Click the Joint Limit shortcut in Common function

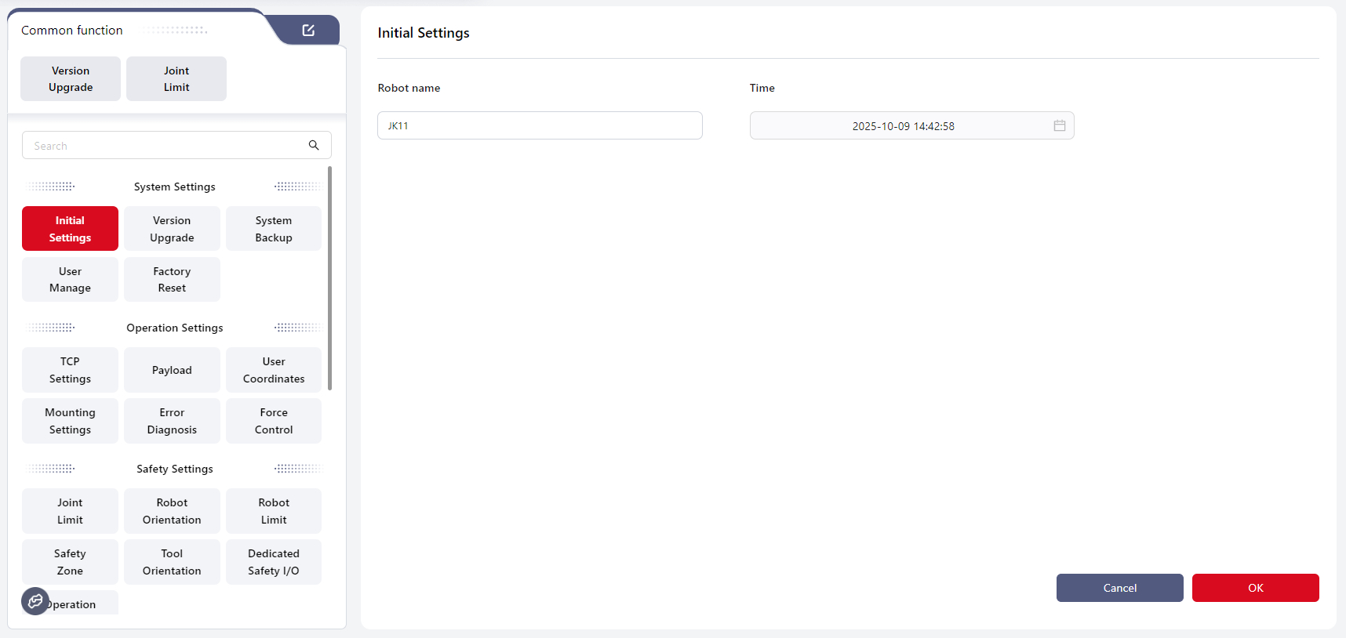click(176, 79)
